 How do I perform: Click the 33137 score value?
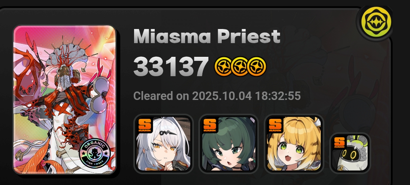coord(171,67)
